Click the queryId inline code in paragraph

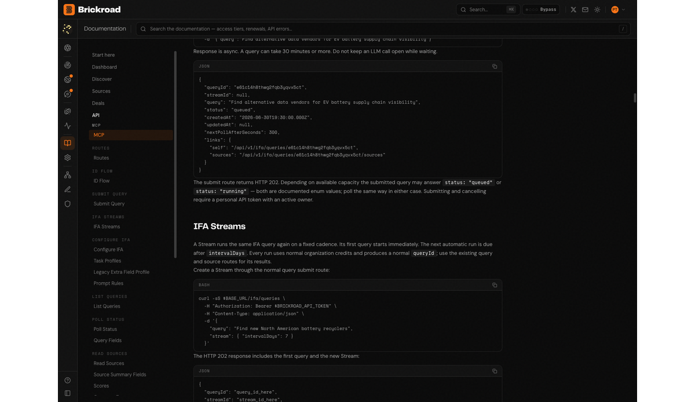[423, 253]
